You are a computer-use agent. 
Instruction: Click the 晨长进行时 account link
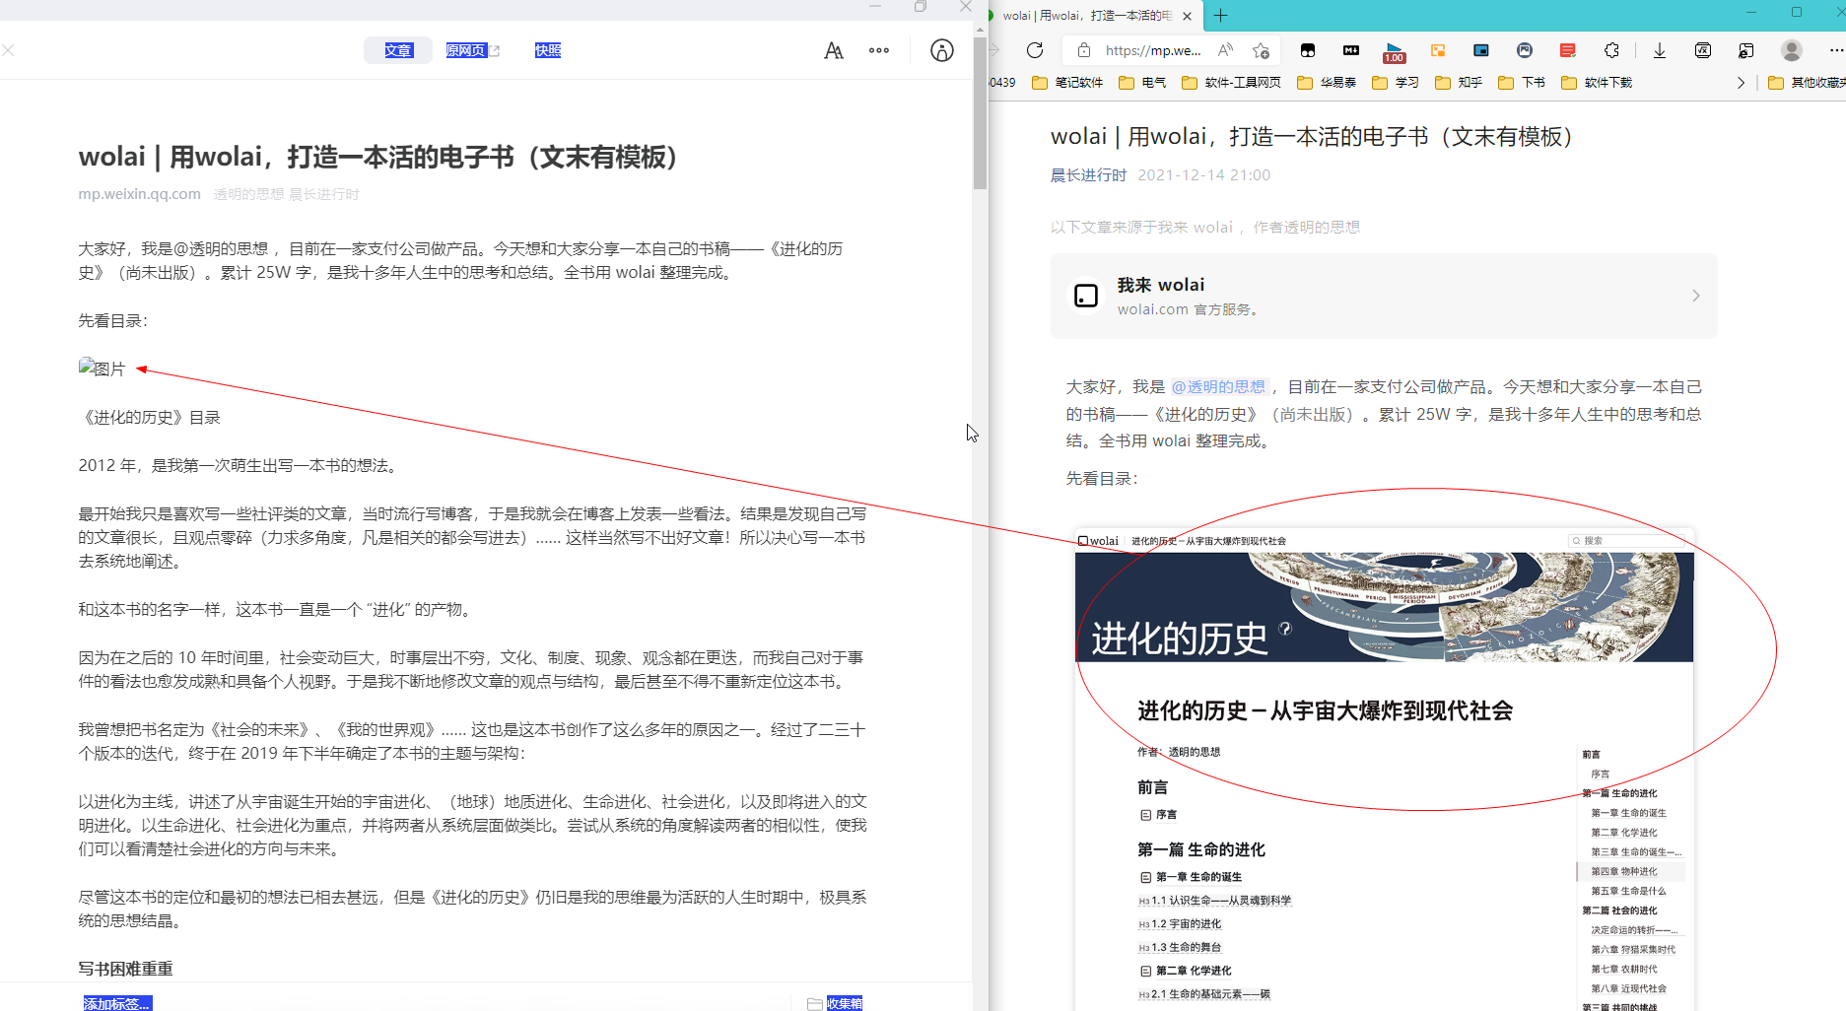[x=1088, y=175]
